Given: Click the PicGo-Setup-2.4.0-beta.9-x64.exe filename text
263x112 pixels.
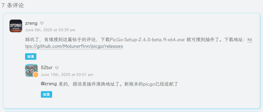Looking at the screenshot, I should pos(147,40).
